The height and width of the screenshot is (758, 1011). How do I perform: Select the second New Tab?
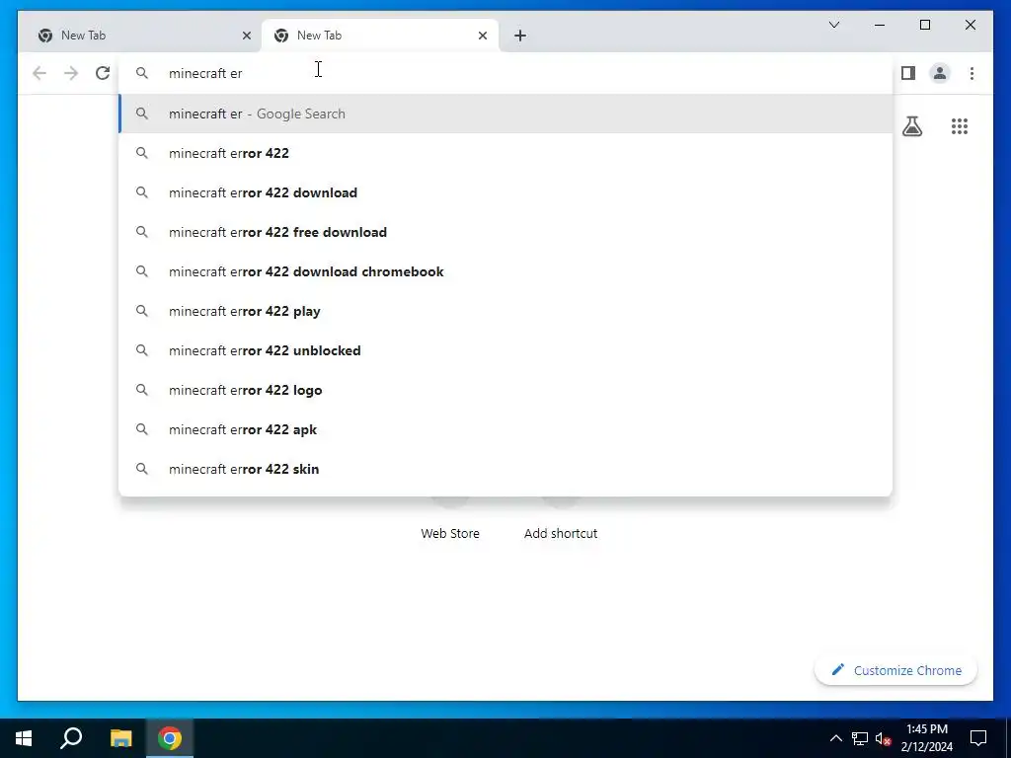coord(380,36)
